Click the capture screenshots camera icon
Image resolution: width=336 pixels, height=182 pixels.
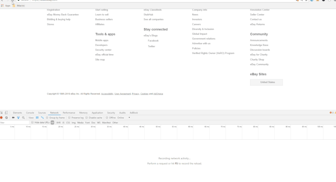13,118
